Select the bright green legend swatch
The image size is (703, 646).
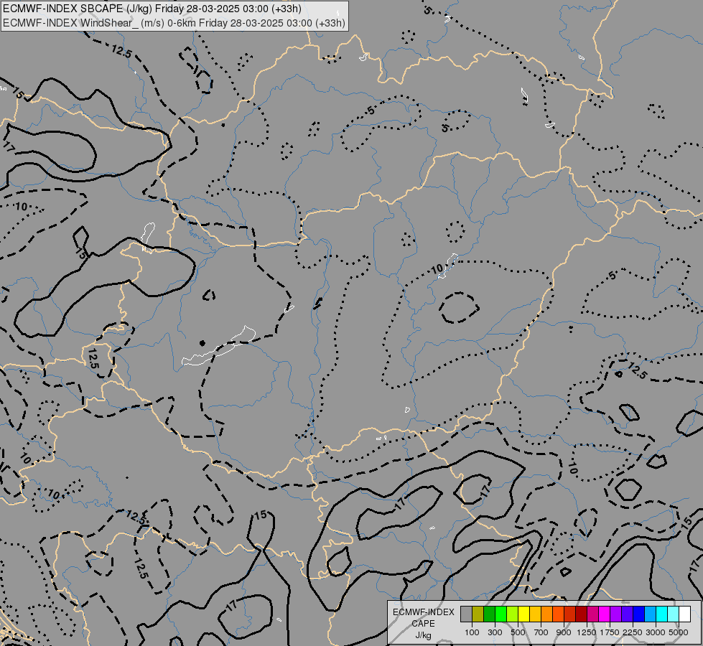(501, 614)
